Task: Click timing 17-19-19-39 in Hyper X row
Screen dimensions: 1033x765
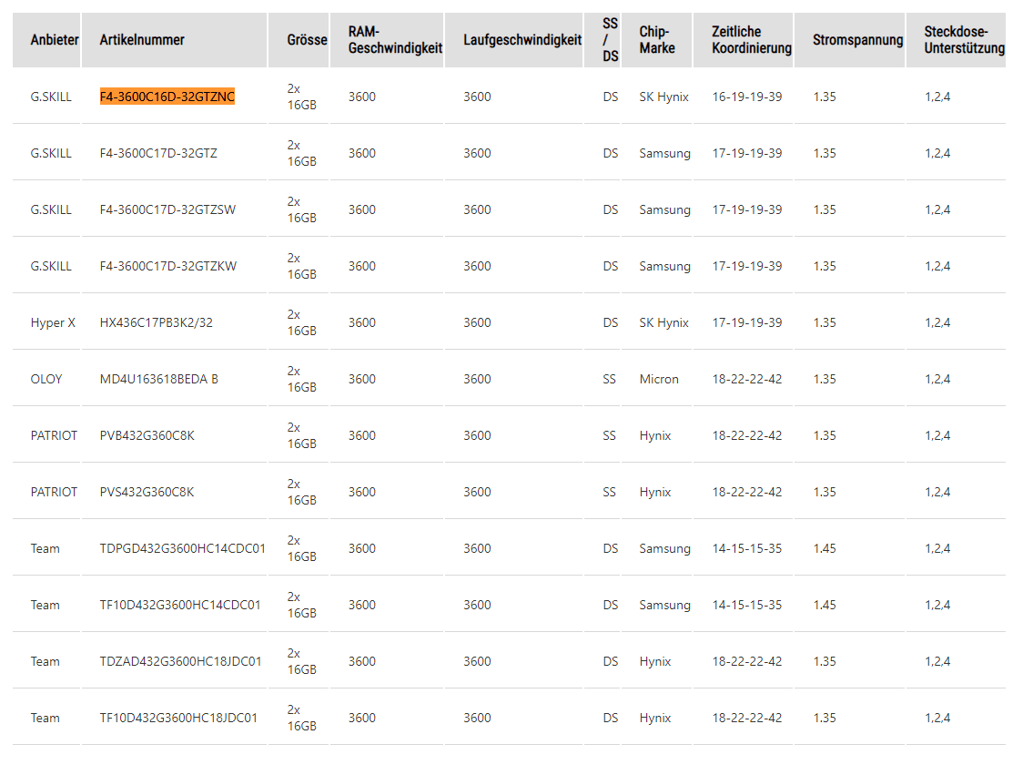Action: point(747,323)
